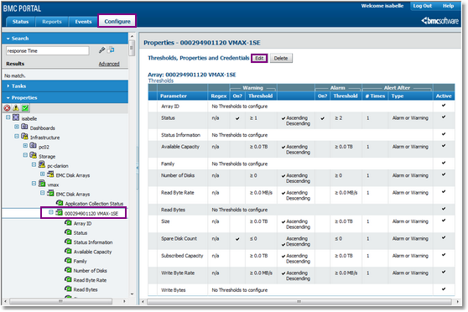Collapse the isabelle tree node
This screenshot has width=468, height=312.
pyautogui.click(x=8, y=117)
